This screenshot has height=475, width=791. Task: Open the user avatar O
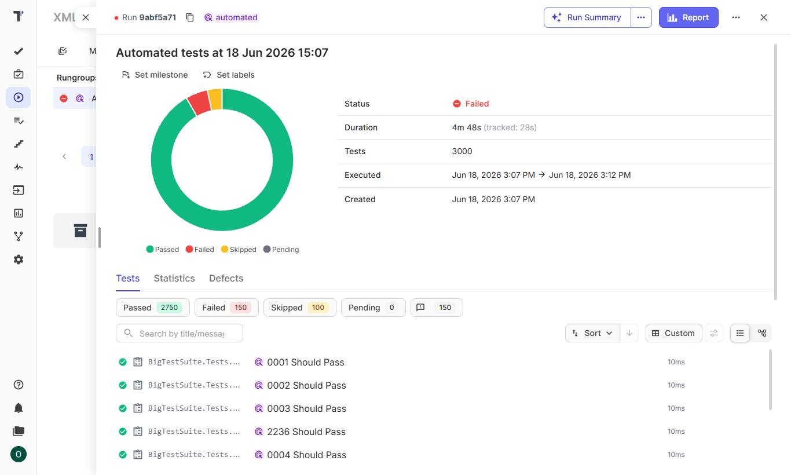coord(19,454)
